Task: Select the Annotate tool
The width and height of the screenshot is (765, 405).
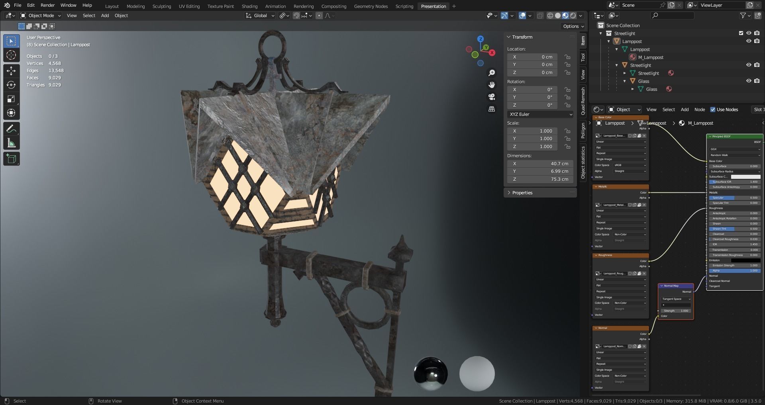Action: click(11, 129)
